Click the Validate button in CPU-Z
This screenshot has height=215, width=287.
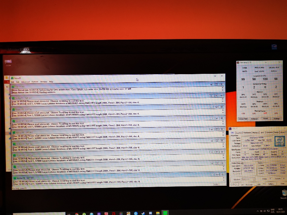(x=271, y=184)
